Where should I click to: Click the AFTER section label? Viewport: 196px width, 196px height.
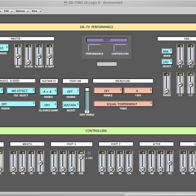[156, 144]
